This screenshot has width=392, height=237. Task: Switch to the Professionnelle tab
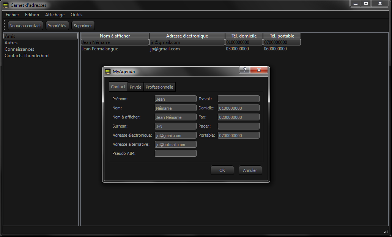[x=159, y=87]
